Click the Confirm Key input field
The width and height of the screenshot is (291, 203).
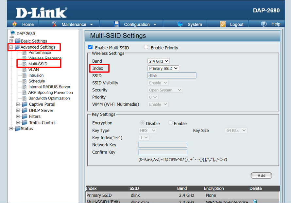[x=163, y=152]
